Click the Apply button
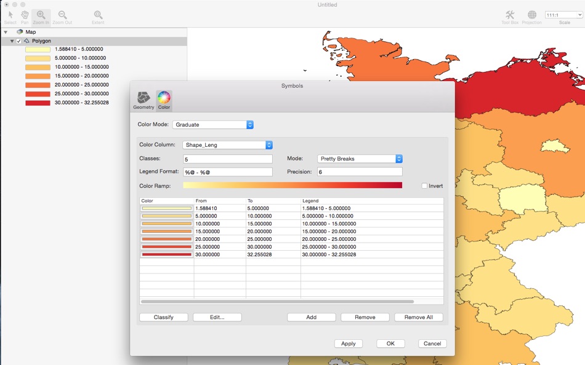This screenshot has width=585, height=365. coord(349,343)
